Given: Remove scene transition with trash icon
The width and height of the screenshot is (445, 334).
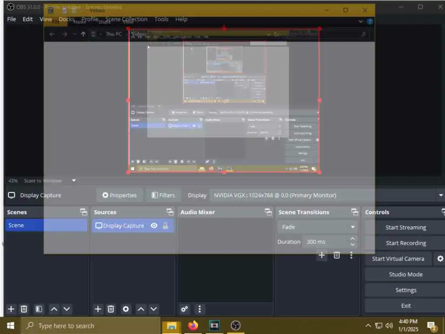Looking at the screenshot, I should [337, 255].
